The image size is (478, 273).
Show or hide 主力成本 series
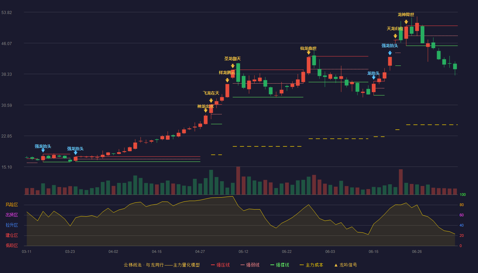311,265
